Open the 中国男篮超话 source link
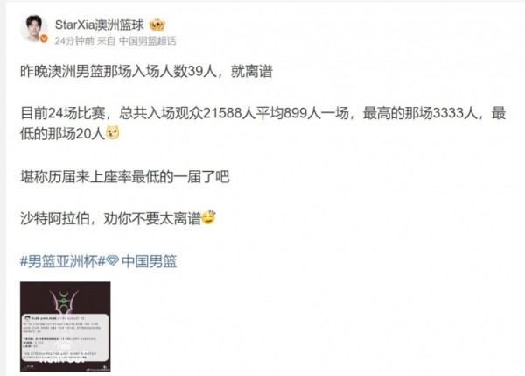The image size is (525, 376). click(148, 41)
